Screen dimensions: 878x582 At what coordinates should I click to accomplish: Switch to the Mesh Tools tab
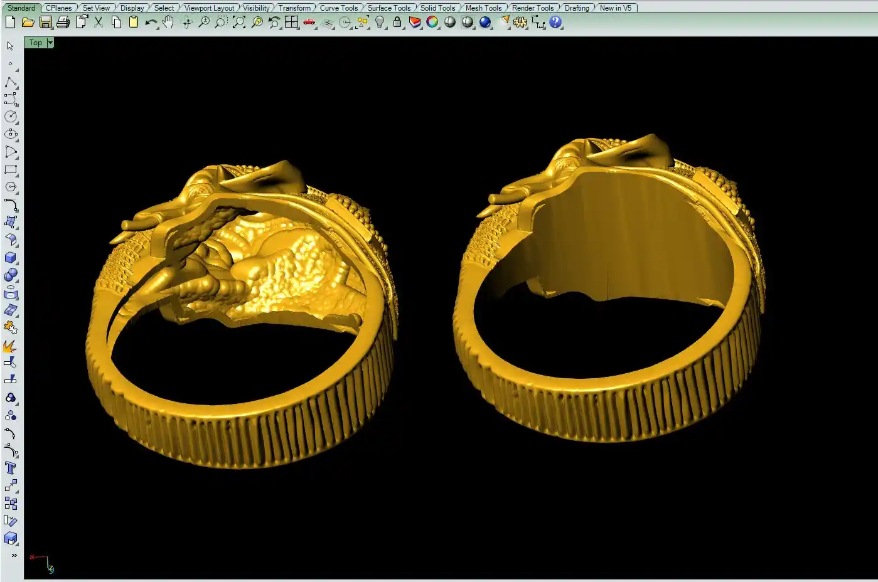pyautogui.click(x=483, y=8)
